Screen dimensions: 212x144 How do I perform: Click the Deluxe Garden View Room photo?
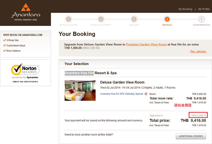[x=80, y=90]
